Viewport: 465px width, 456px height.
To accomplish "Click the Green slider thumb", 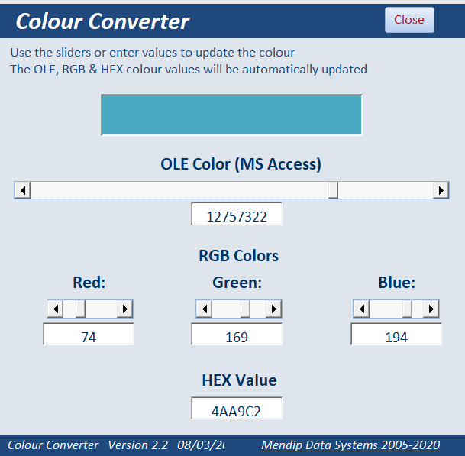I will click(245, 309).
